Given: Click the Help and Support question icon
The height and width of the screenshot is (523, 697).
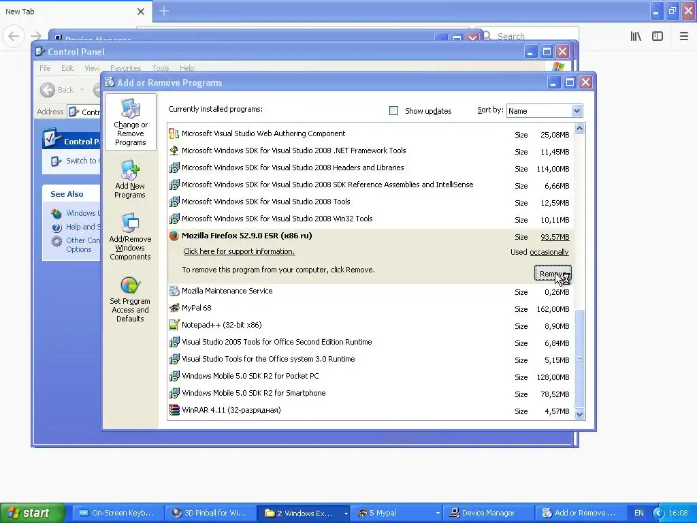Looking at the screenshot, I should pos(56,227).
